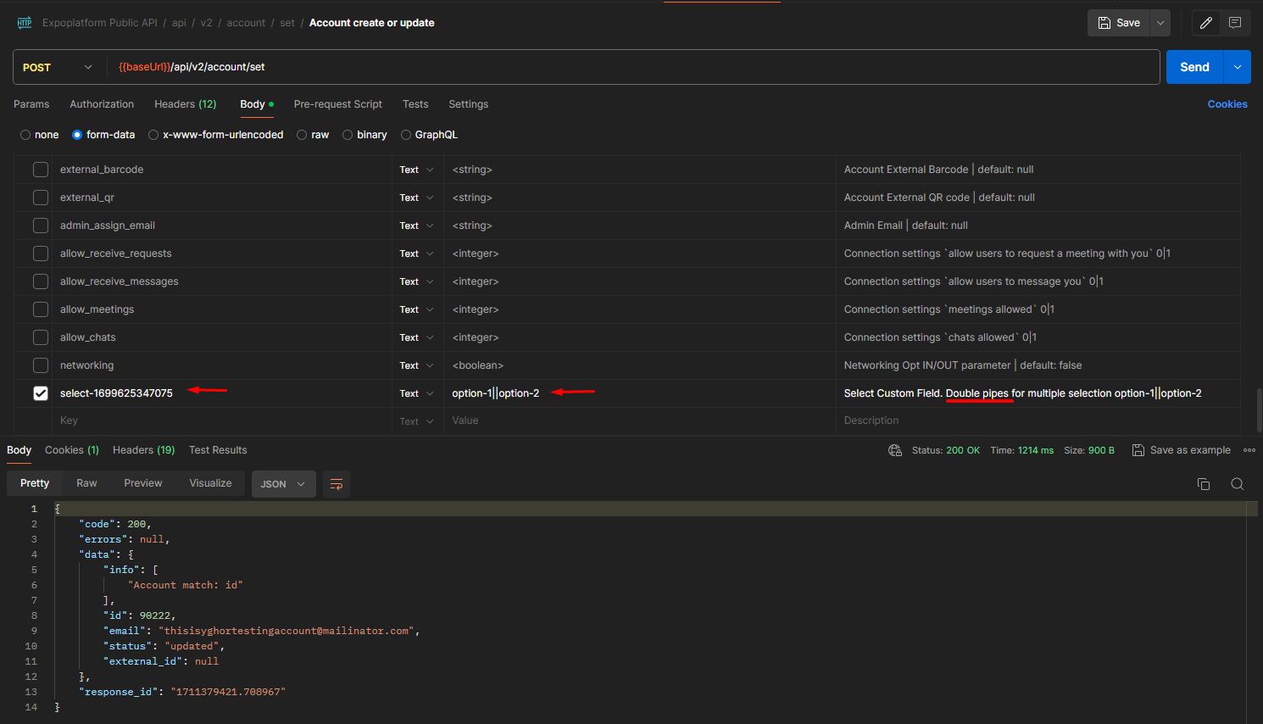Viewport: 1263px width, 724px height.
Task: Toggle line wrapping next to JSON dropdown
Action: click(x=336, y=483)
